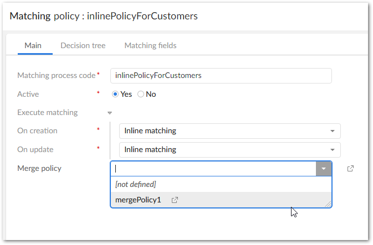373x245 pixels.
Task: Click external link icon right of Merge policy field
Action: pos(350,169)
